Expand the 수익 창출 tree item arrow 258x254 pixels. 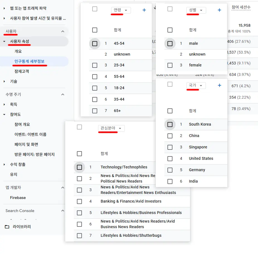(4, 165)
